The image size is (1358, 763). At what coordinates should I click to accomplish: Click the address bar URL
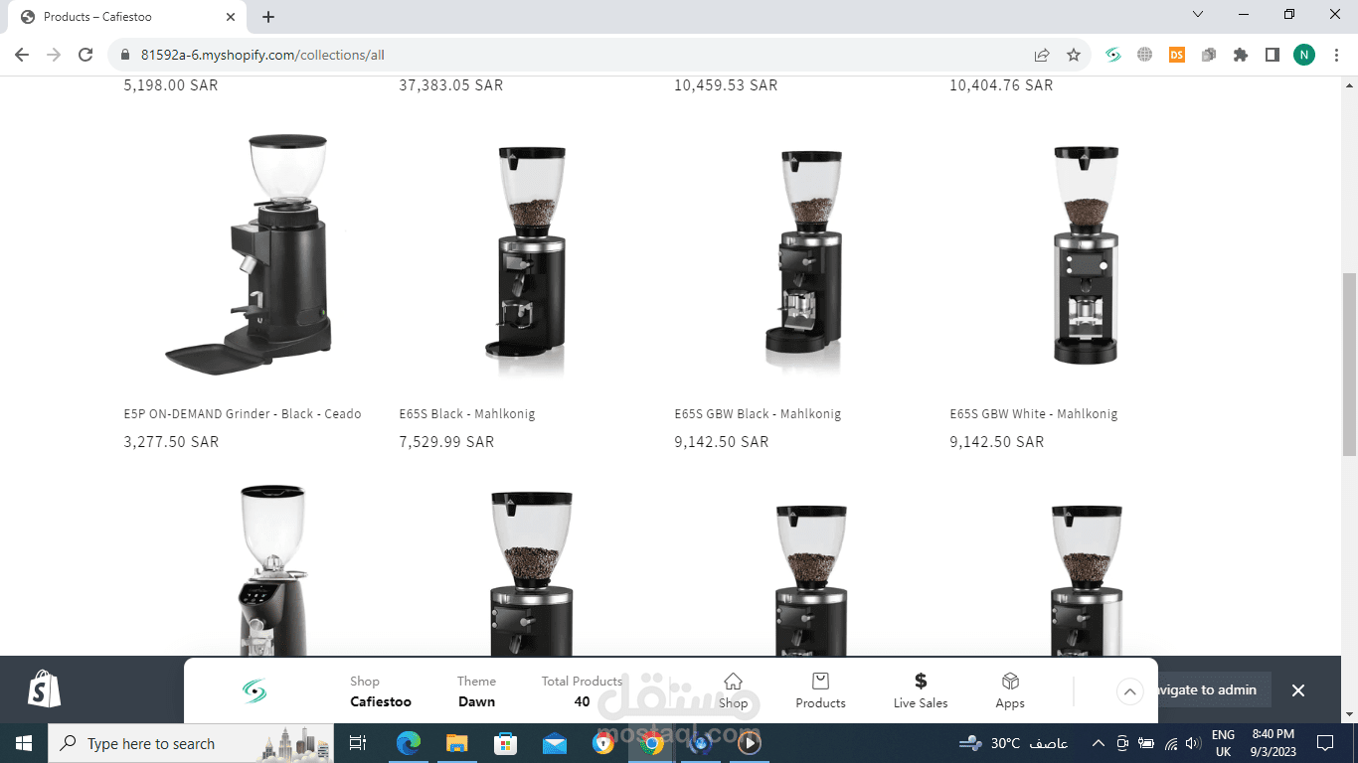click(x=262, y=55)
